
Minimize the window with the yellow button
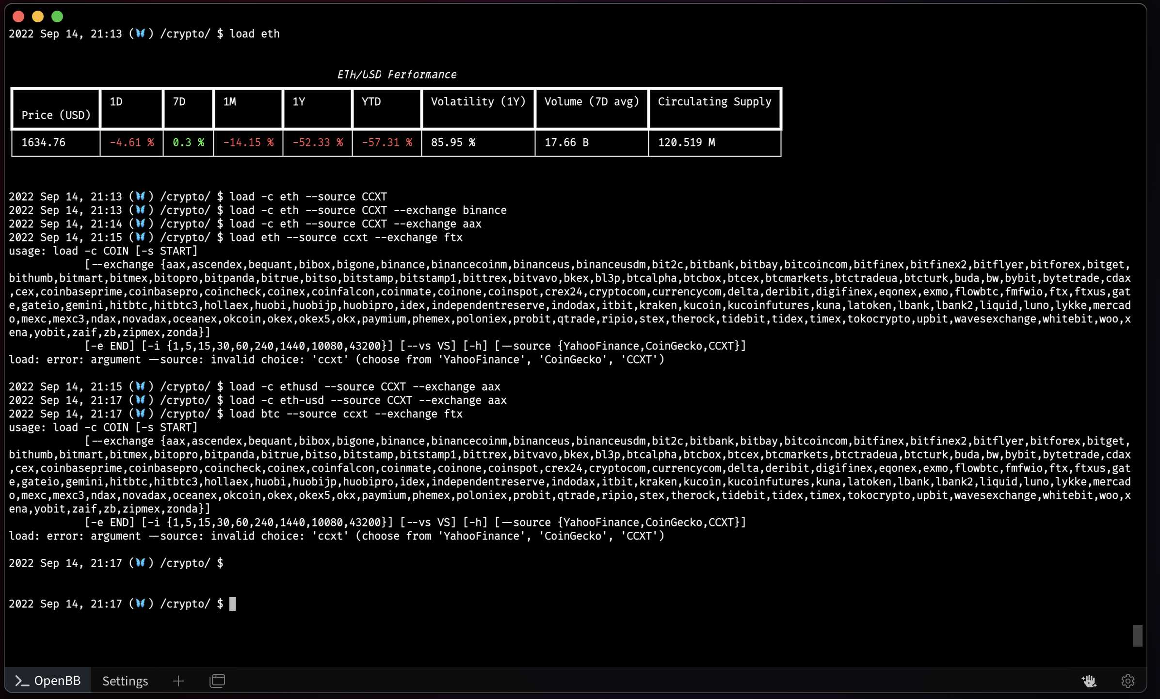[38, 16]
